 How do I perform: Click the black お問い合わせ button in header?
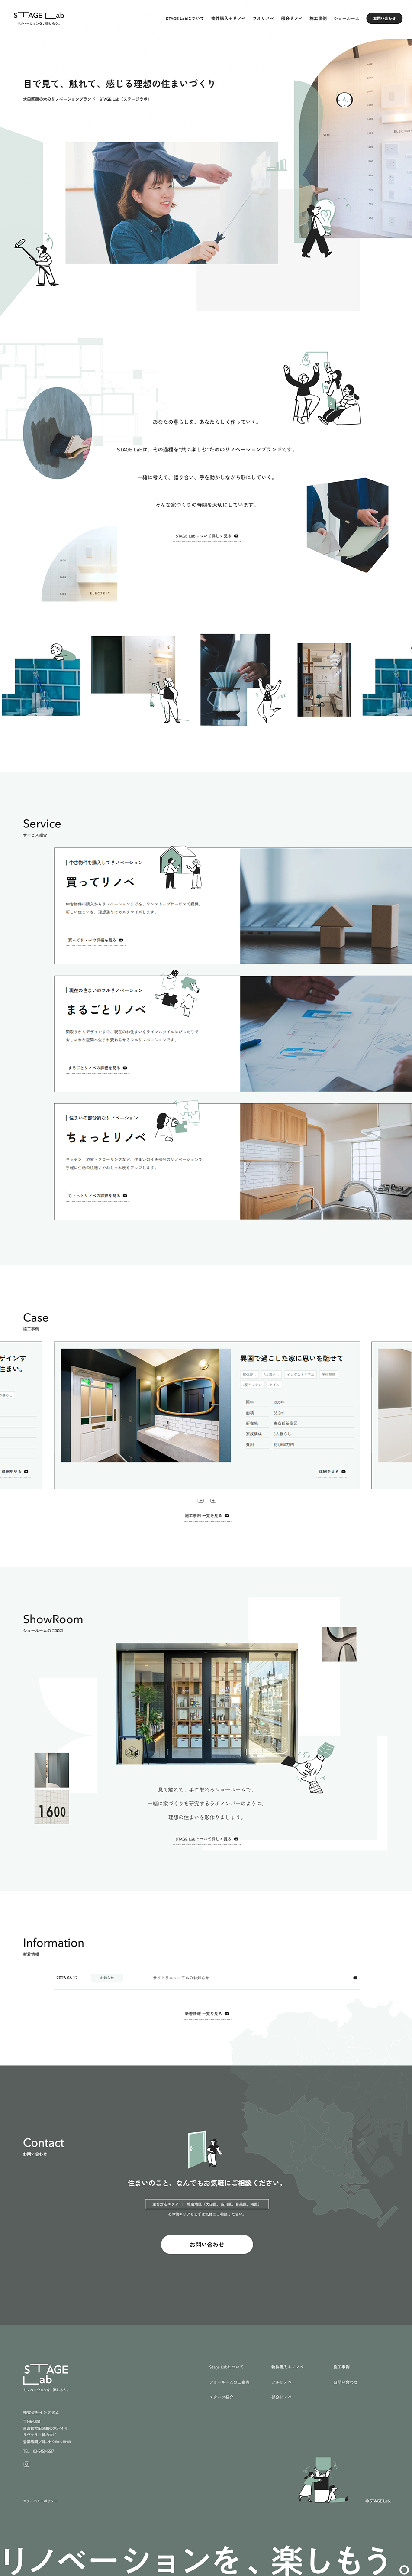[384, 18]
